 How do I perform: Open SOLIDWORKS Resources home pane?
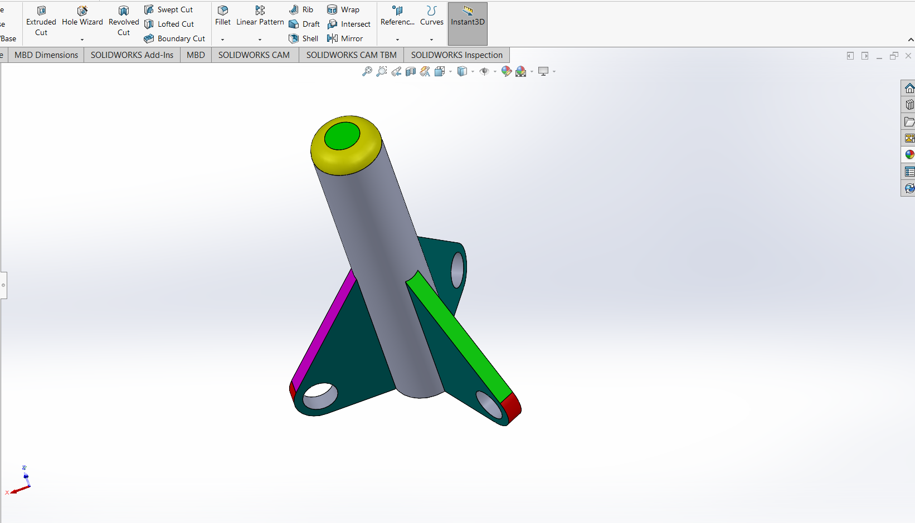pos(909,88)
